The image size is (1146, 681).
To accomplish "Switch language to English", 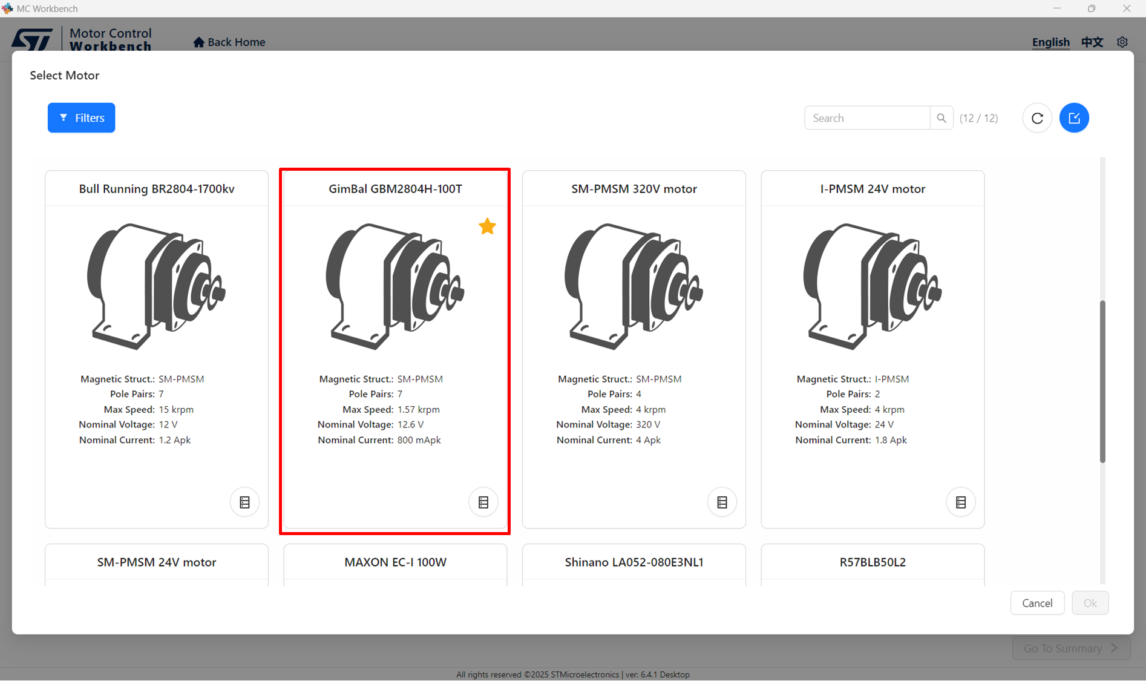I will click(x=1050, y=42).
